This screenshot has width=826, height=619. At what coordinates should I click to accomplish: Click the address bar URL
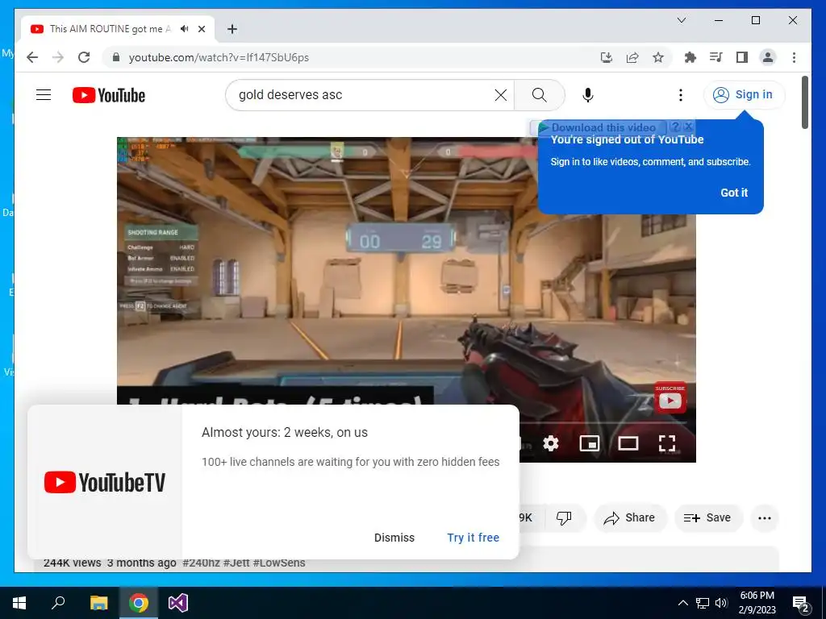pyautogui.click(x=219, y=57)
